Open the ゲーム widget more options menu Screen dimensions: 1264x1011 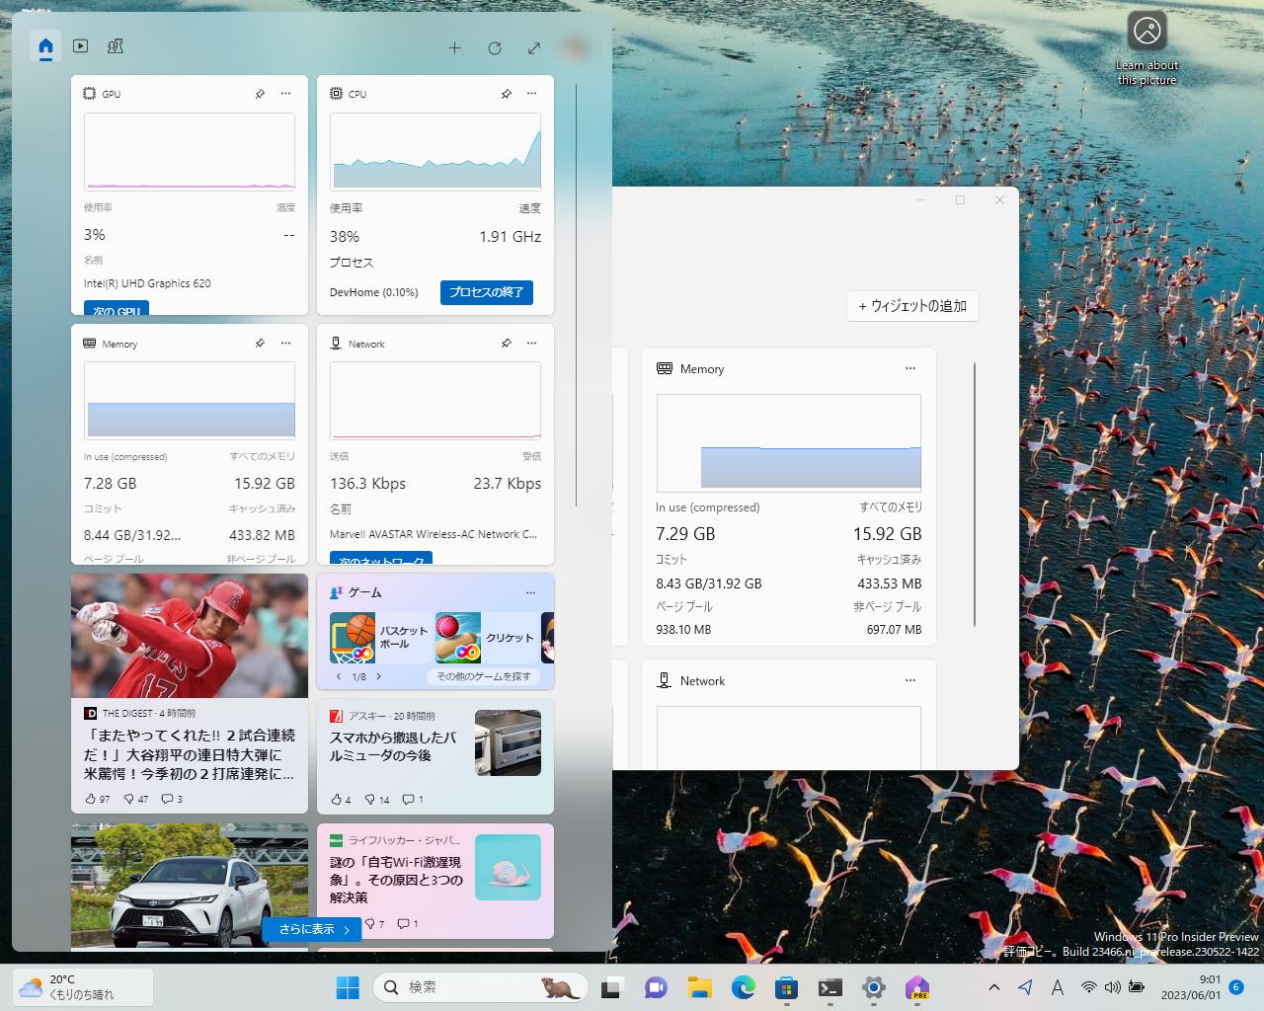point(530,592)
